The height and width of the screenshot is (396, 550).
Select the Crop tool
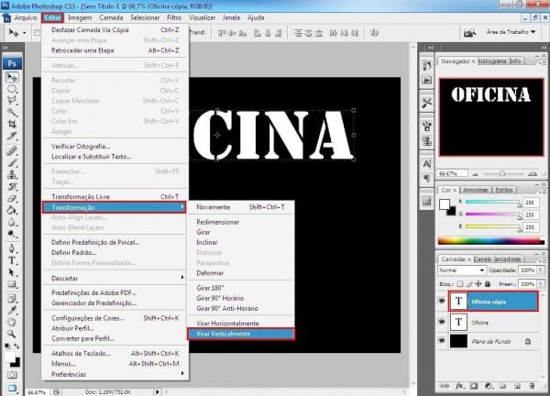point(13,123)
